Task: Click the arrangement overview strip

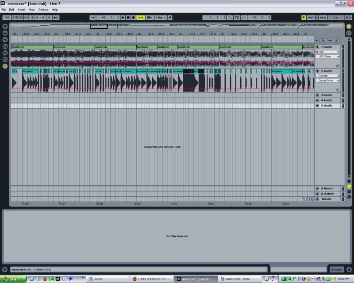Action: (177, 26)
